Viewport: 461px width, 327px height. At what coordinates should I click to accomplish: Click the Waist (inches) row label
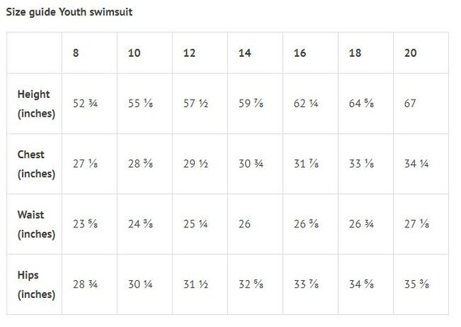(x=36, y=224)
